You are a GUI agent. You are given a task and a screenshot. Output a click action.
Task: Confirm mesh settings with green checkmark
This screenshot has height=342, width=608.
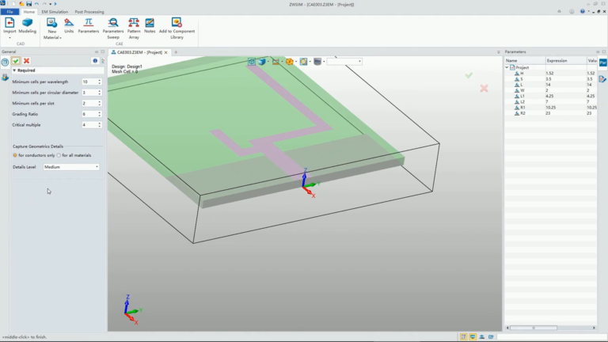[16, 61]
